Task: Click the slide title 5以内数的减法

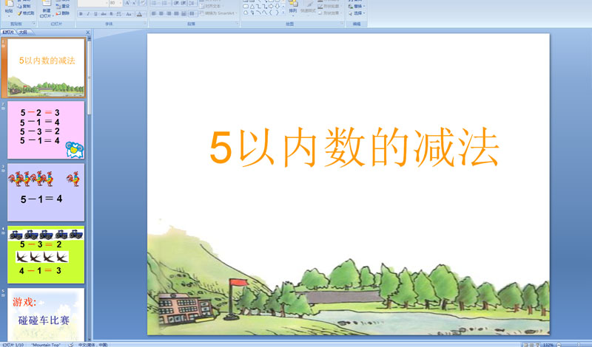Action: (x=354, y=148)
